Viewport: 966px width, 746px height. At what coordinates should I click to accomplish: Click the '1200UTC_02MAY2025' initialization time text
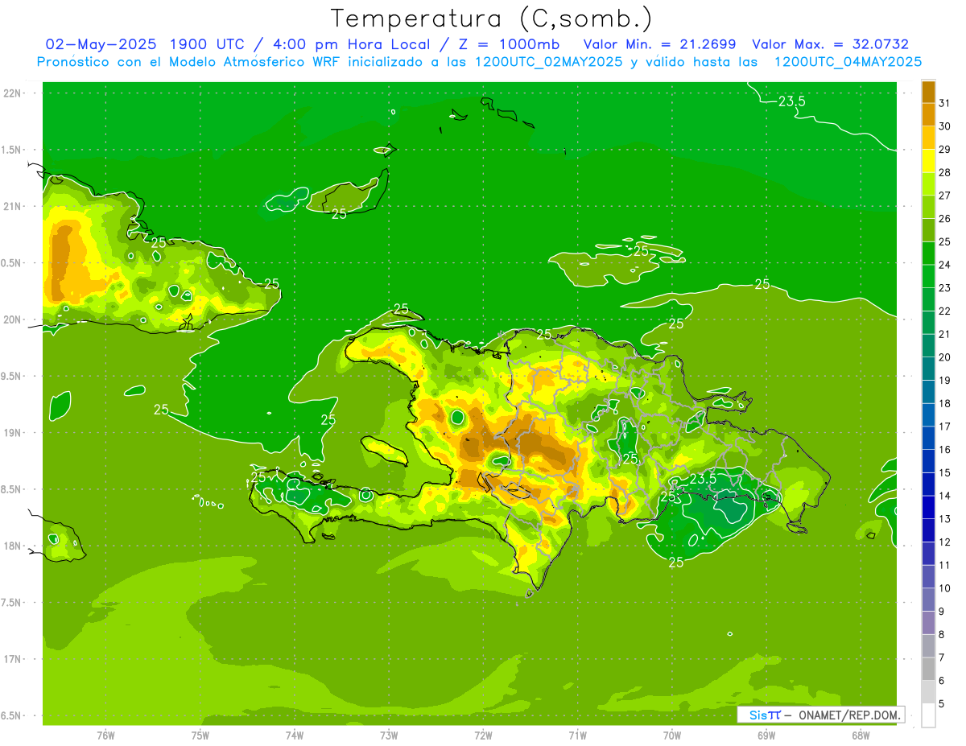point(548,61)
